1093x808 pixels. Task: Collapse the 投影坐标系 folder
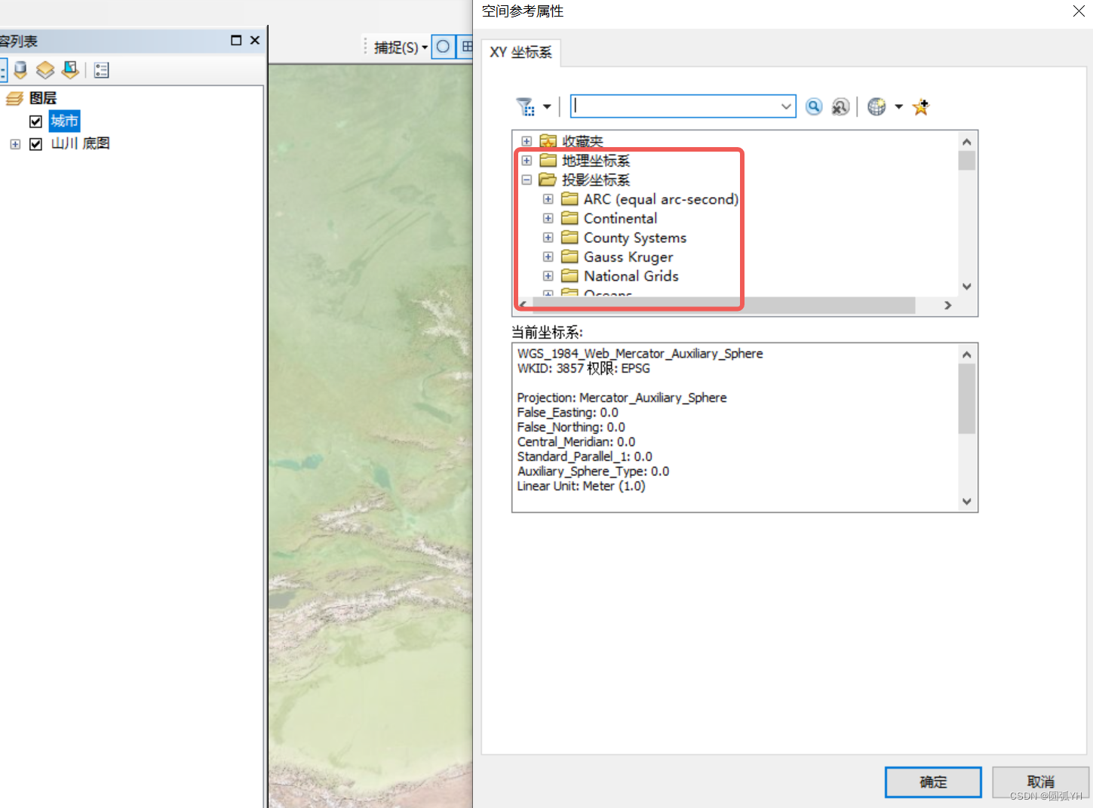point(526,180)
